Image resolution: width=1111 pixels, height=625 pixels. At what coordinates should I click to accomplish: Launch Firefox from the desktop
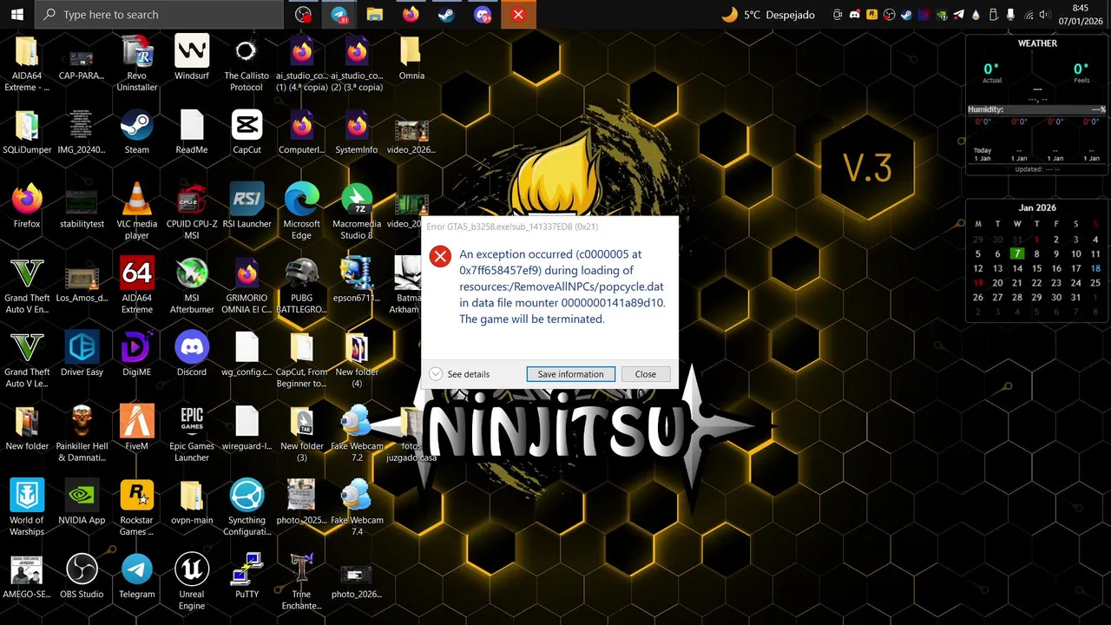click(27, 207)
